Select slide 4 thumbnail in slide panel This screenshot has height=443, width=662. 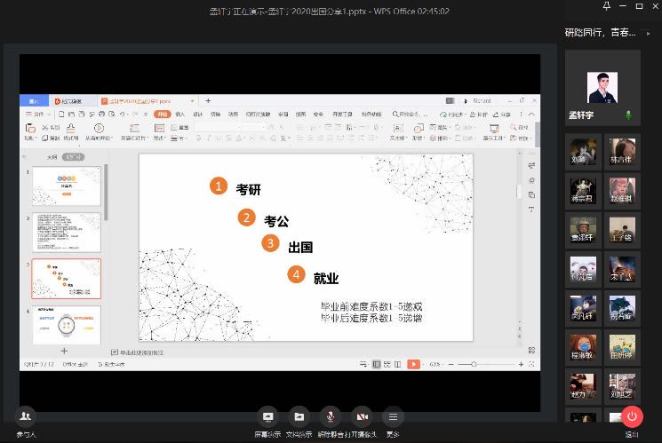(67, 325)
